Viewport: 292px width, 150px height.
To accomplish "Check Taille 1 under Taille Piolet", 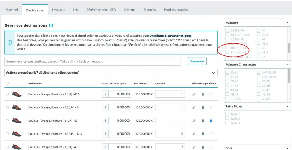I will coord(227,114).
